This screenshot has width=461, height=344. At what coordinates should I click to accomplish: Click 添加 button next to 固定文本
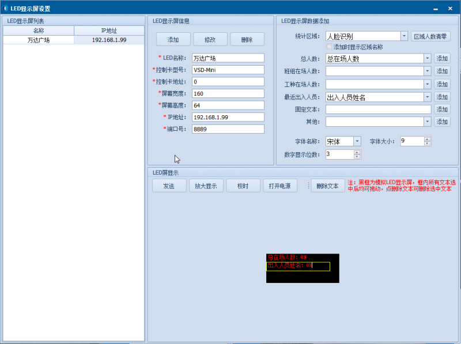click(442, 109)
